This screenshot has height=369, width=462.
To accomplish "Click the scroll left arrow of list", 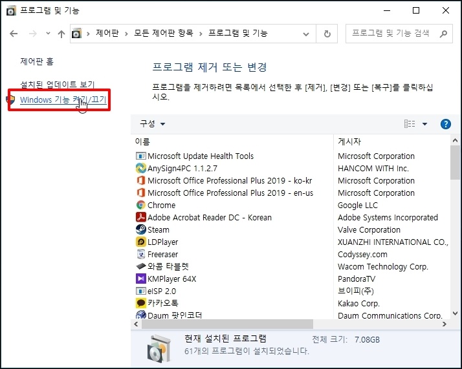I will pyautogui.click(x=136, y=324).
